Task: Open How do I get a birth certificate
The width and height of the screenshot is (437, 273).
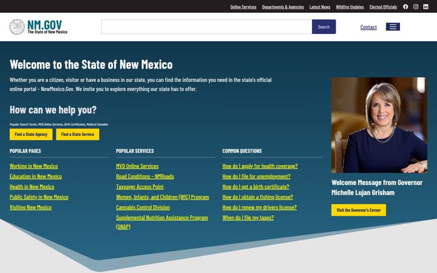Action: [256, 187]
